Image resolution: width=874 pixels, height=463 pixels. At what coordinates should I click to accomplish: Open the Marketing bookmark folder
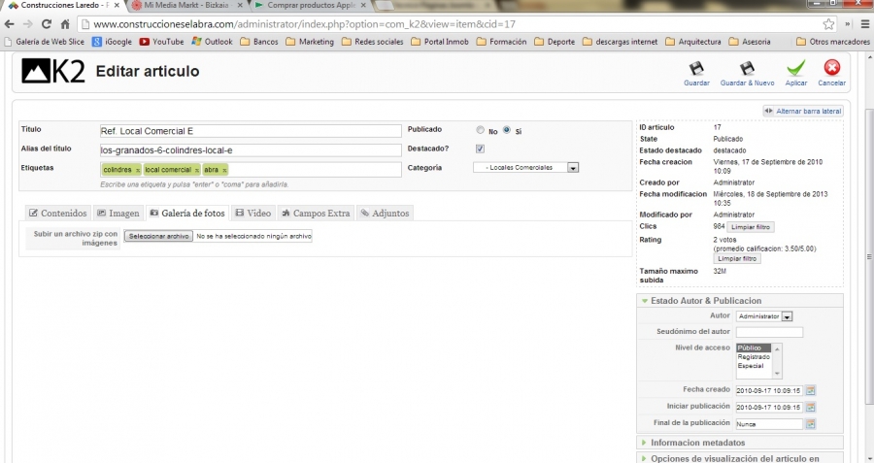click(310, 42)
